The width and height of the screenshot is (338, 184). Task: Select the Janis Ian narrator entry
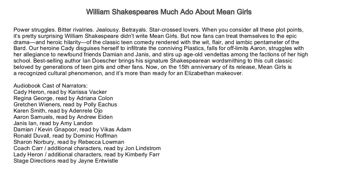(x=53, y=123)
